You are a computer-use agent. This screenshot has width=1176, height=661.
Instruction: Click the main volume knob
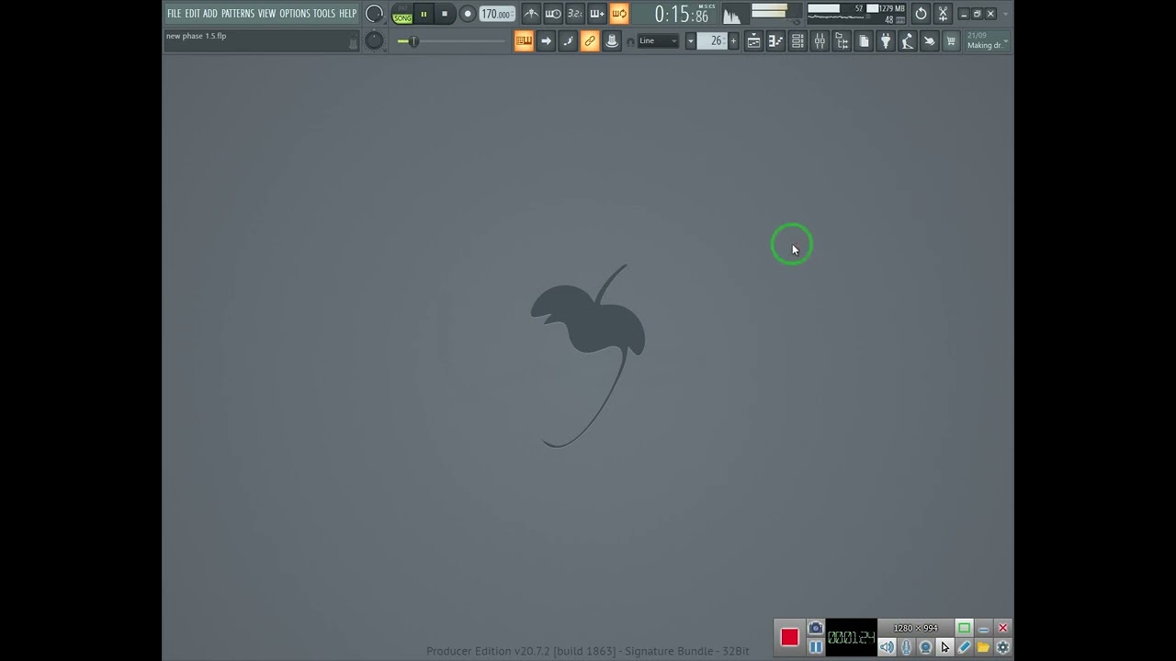(374, 14)
